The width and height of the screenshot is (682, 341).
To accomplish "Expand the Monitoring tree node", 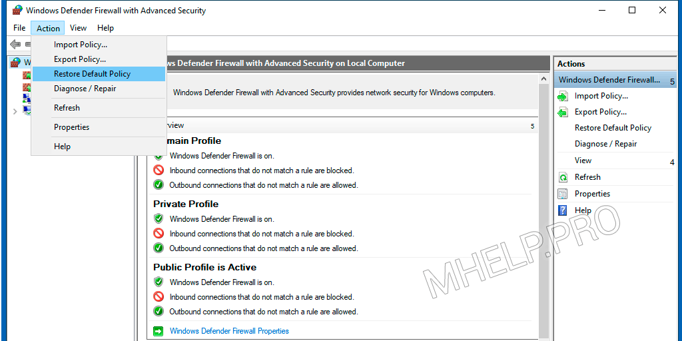I will click(x=15, y=111).
